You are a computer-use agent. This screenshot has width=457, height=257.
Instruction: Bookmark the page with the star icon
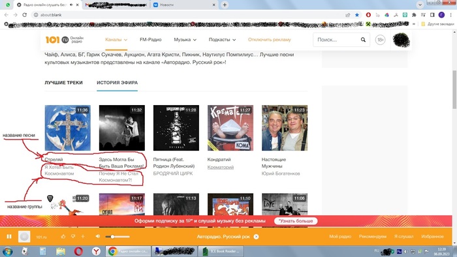pyautogui.click(x=356, y=15)
